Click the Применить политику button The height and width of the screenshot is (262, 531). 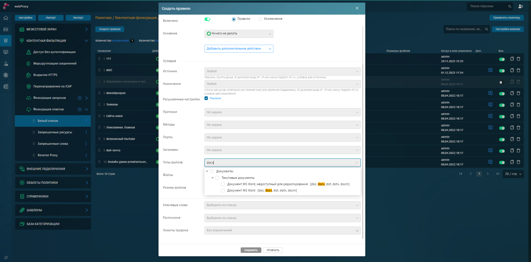[507, 18]
